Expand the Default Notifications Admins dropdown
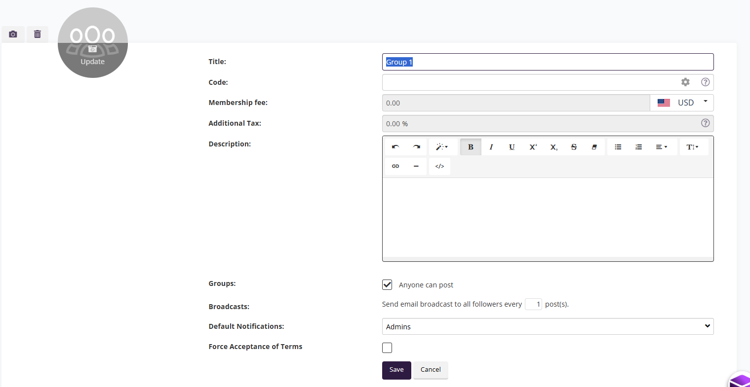The image size is (750, 387). pos(548,326)
